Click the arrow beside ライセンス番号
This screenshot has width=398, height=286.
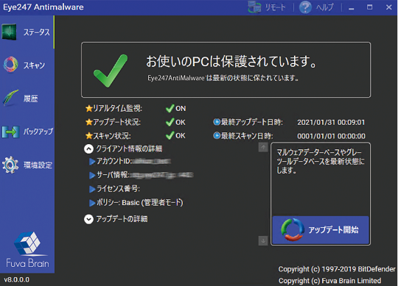click(x=92, y=189)
